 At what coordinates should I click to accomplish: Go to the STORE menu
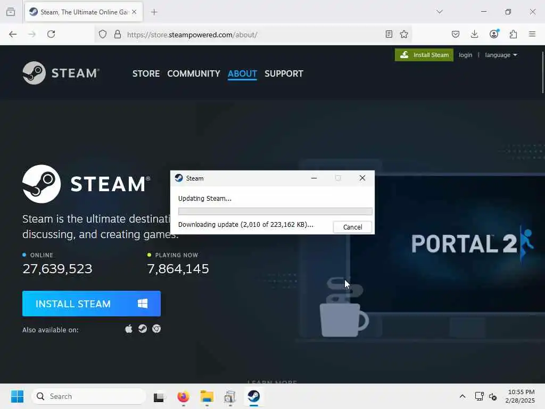(146, 73)
